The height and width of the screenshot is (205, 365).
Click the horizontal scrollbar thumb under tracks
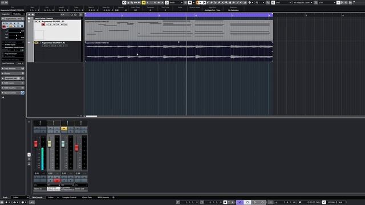(x=91, y=116)
